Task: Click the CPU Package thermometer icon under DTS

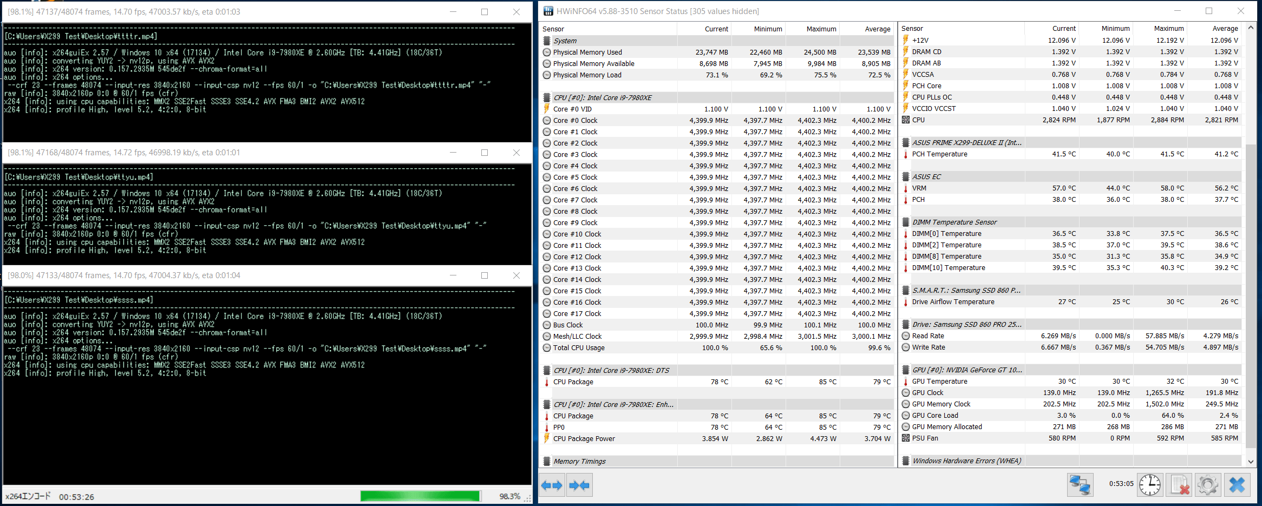Action: tap(547, 382)
